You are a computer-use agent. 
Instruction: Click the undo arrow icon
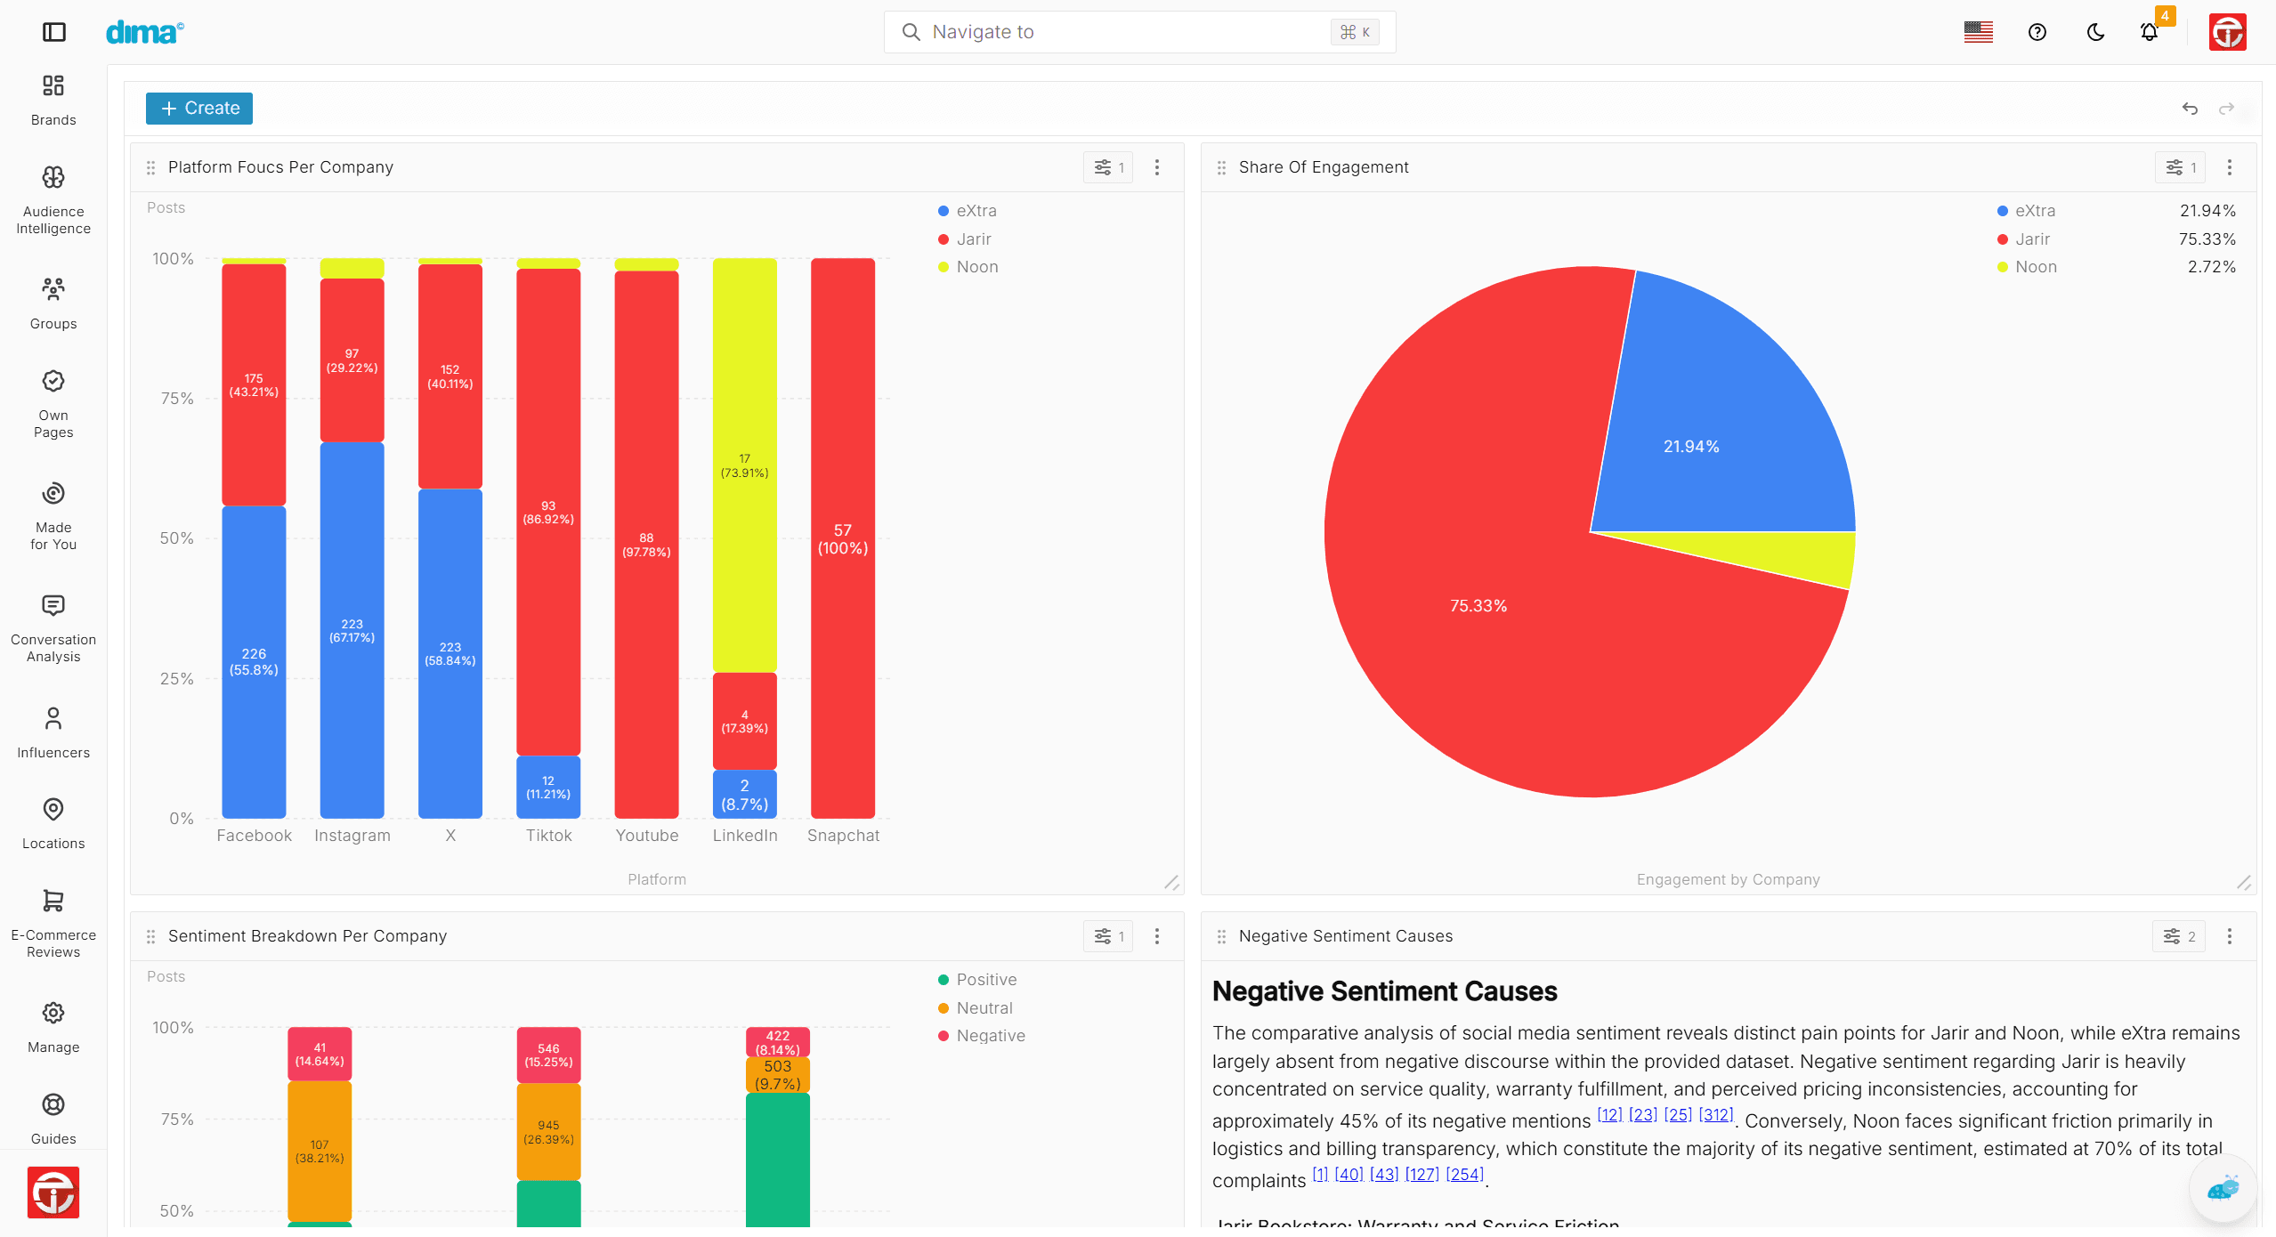[2190, 109]
